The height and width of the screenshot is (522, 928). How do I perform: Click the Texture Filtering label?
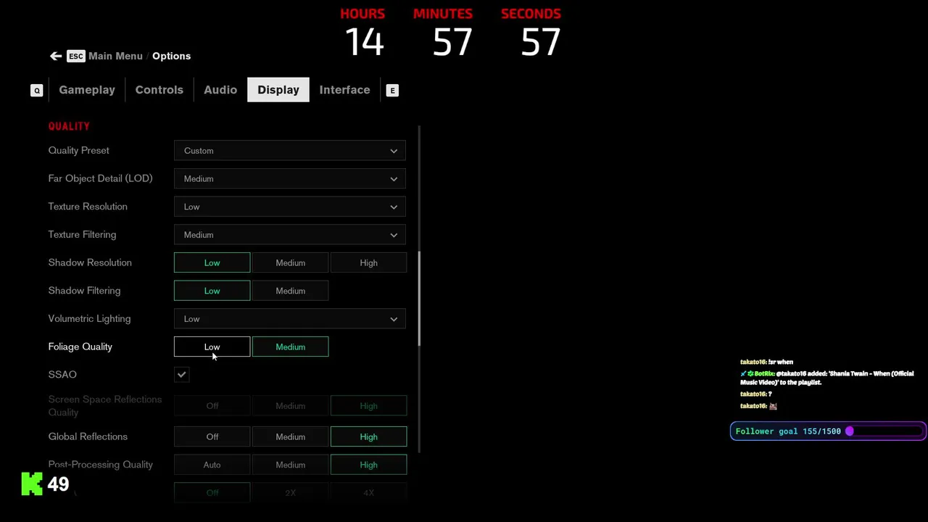(82, 235)
